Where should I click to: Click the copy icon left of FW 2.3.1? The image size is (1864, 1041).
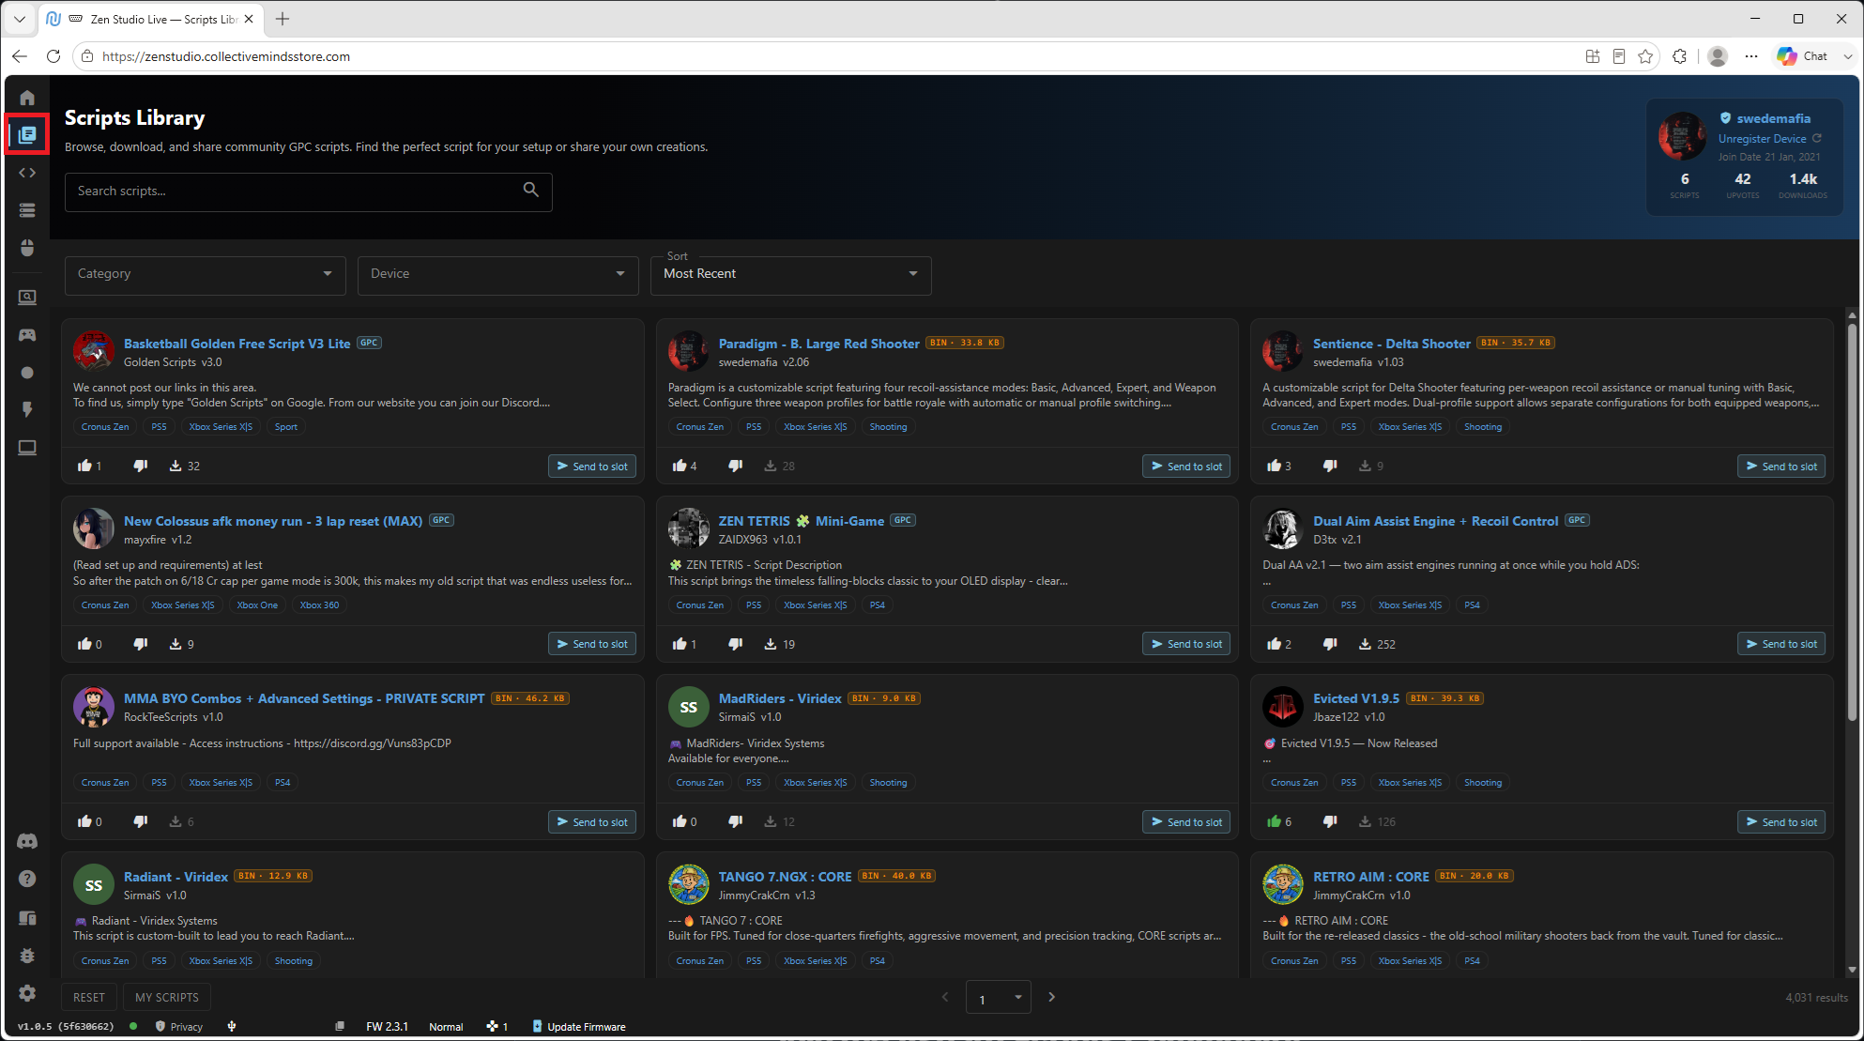[x=340, y=1027]
